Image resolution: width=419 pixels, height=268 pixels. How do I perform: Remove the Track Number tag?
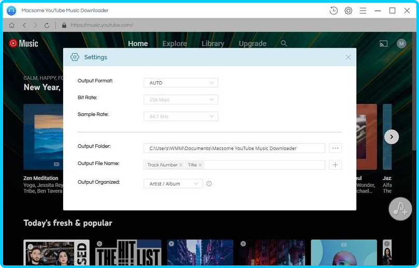(x=181, y=165)
